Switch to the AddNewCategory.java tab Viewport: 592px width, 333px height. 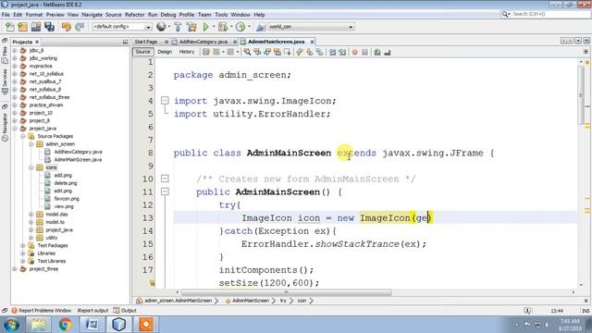[x=203, y=42]
